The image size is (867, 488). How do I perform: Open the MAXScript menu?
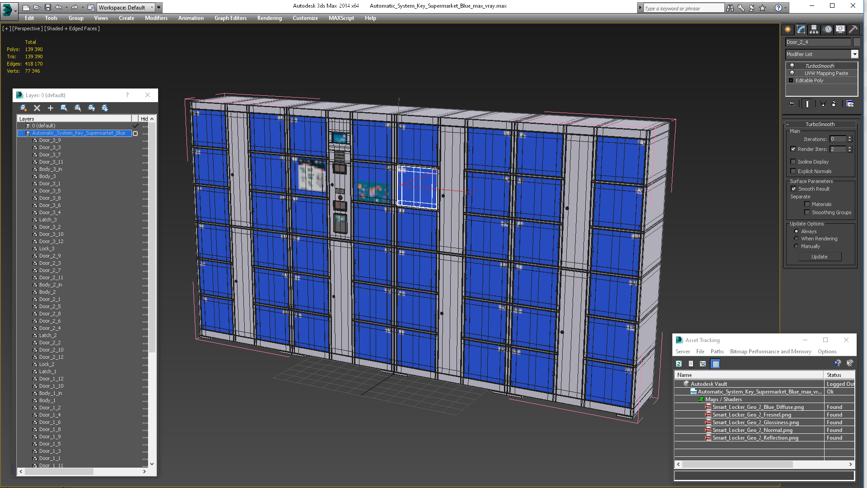pos(341,18)
